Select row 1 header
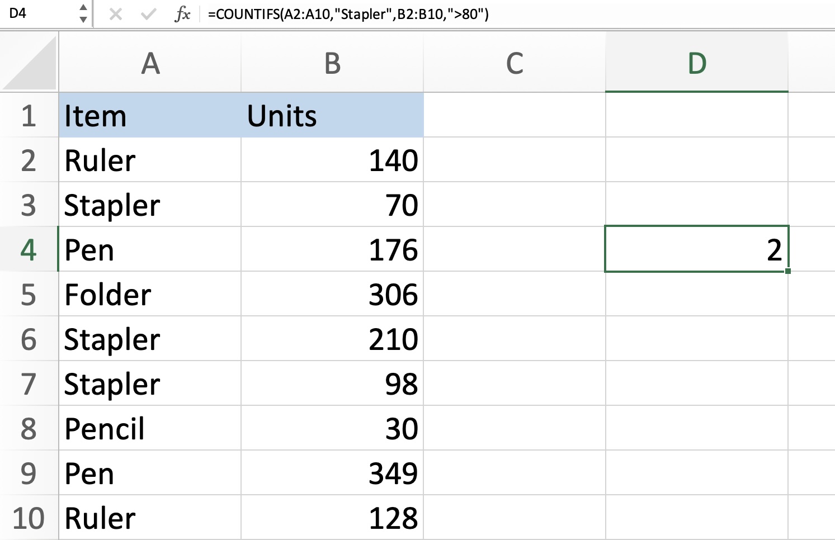835x540 pixels. [x=29, y=115]
